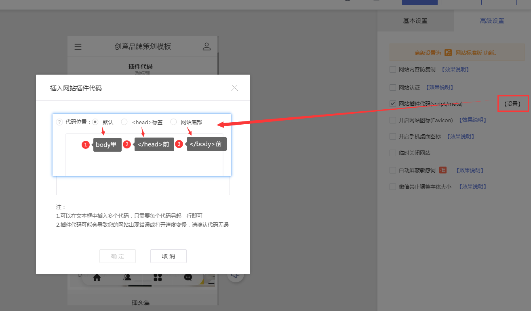Open 效果说明 link for 微信禁止调整字体大小
Viewport: 531px width, 311px height.
(473, 186)
